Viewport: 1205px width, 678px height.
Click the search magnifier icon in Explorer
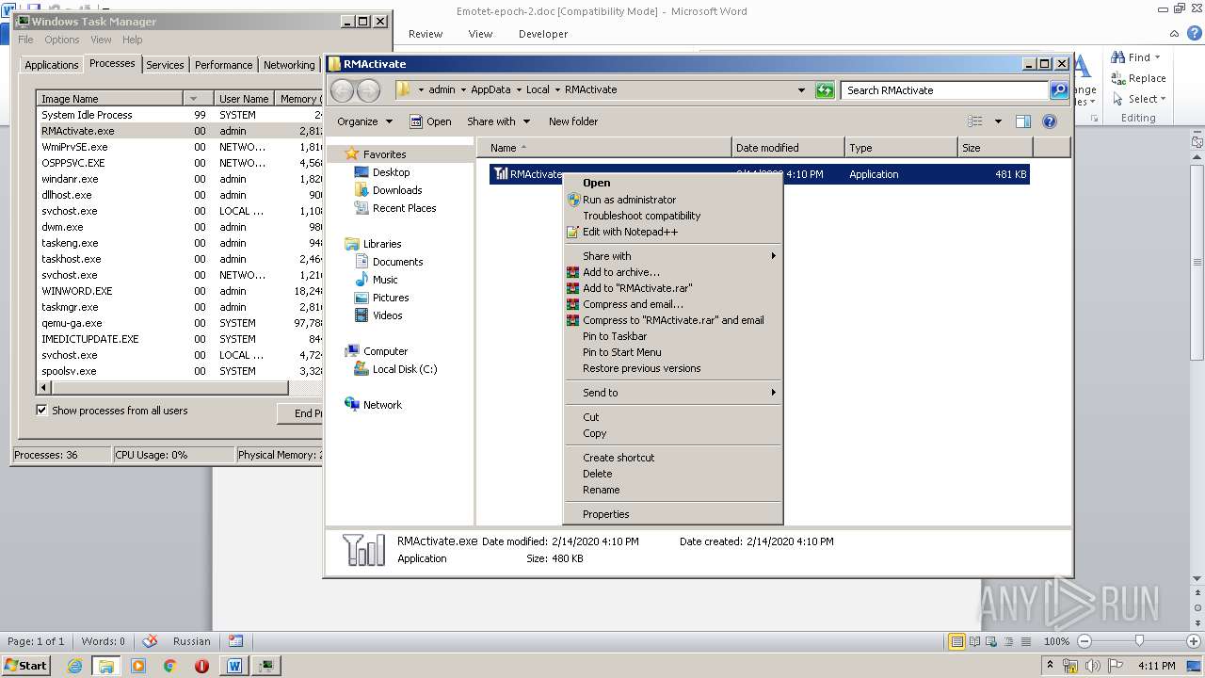tap(1058, 90)
